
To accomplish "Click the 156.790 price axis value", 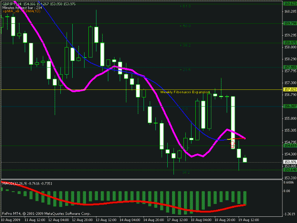I will pos(290,95).
